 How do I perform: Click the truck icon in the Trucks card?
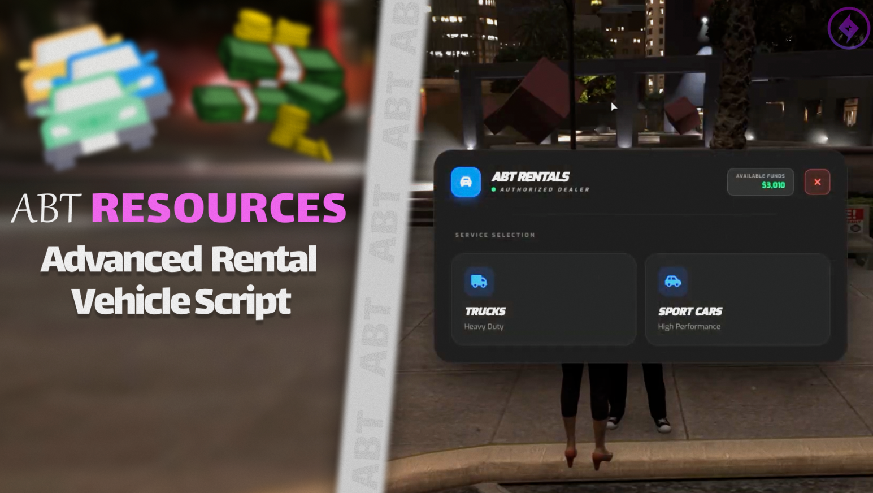point(479,281)
